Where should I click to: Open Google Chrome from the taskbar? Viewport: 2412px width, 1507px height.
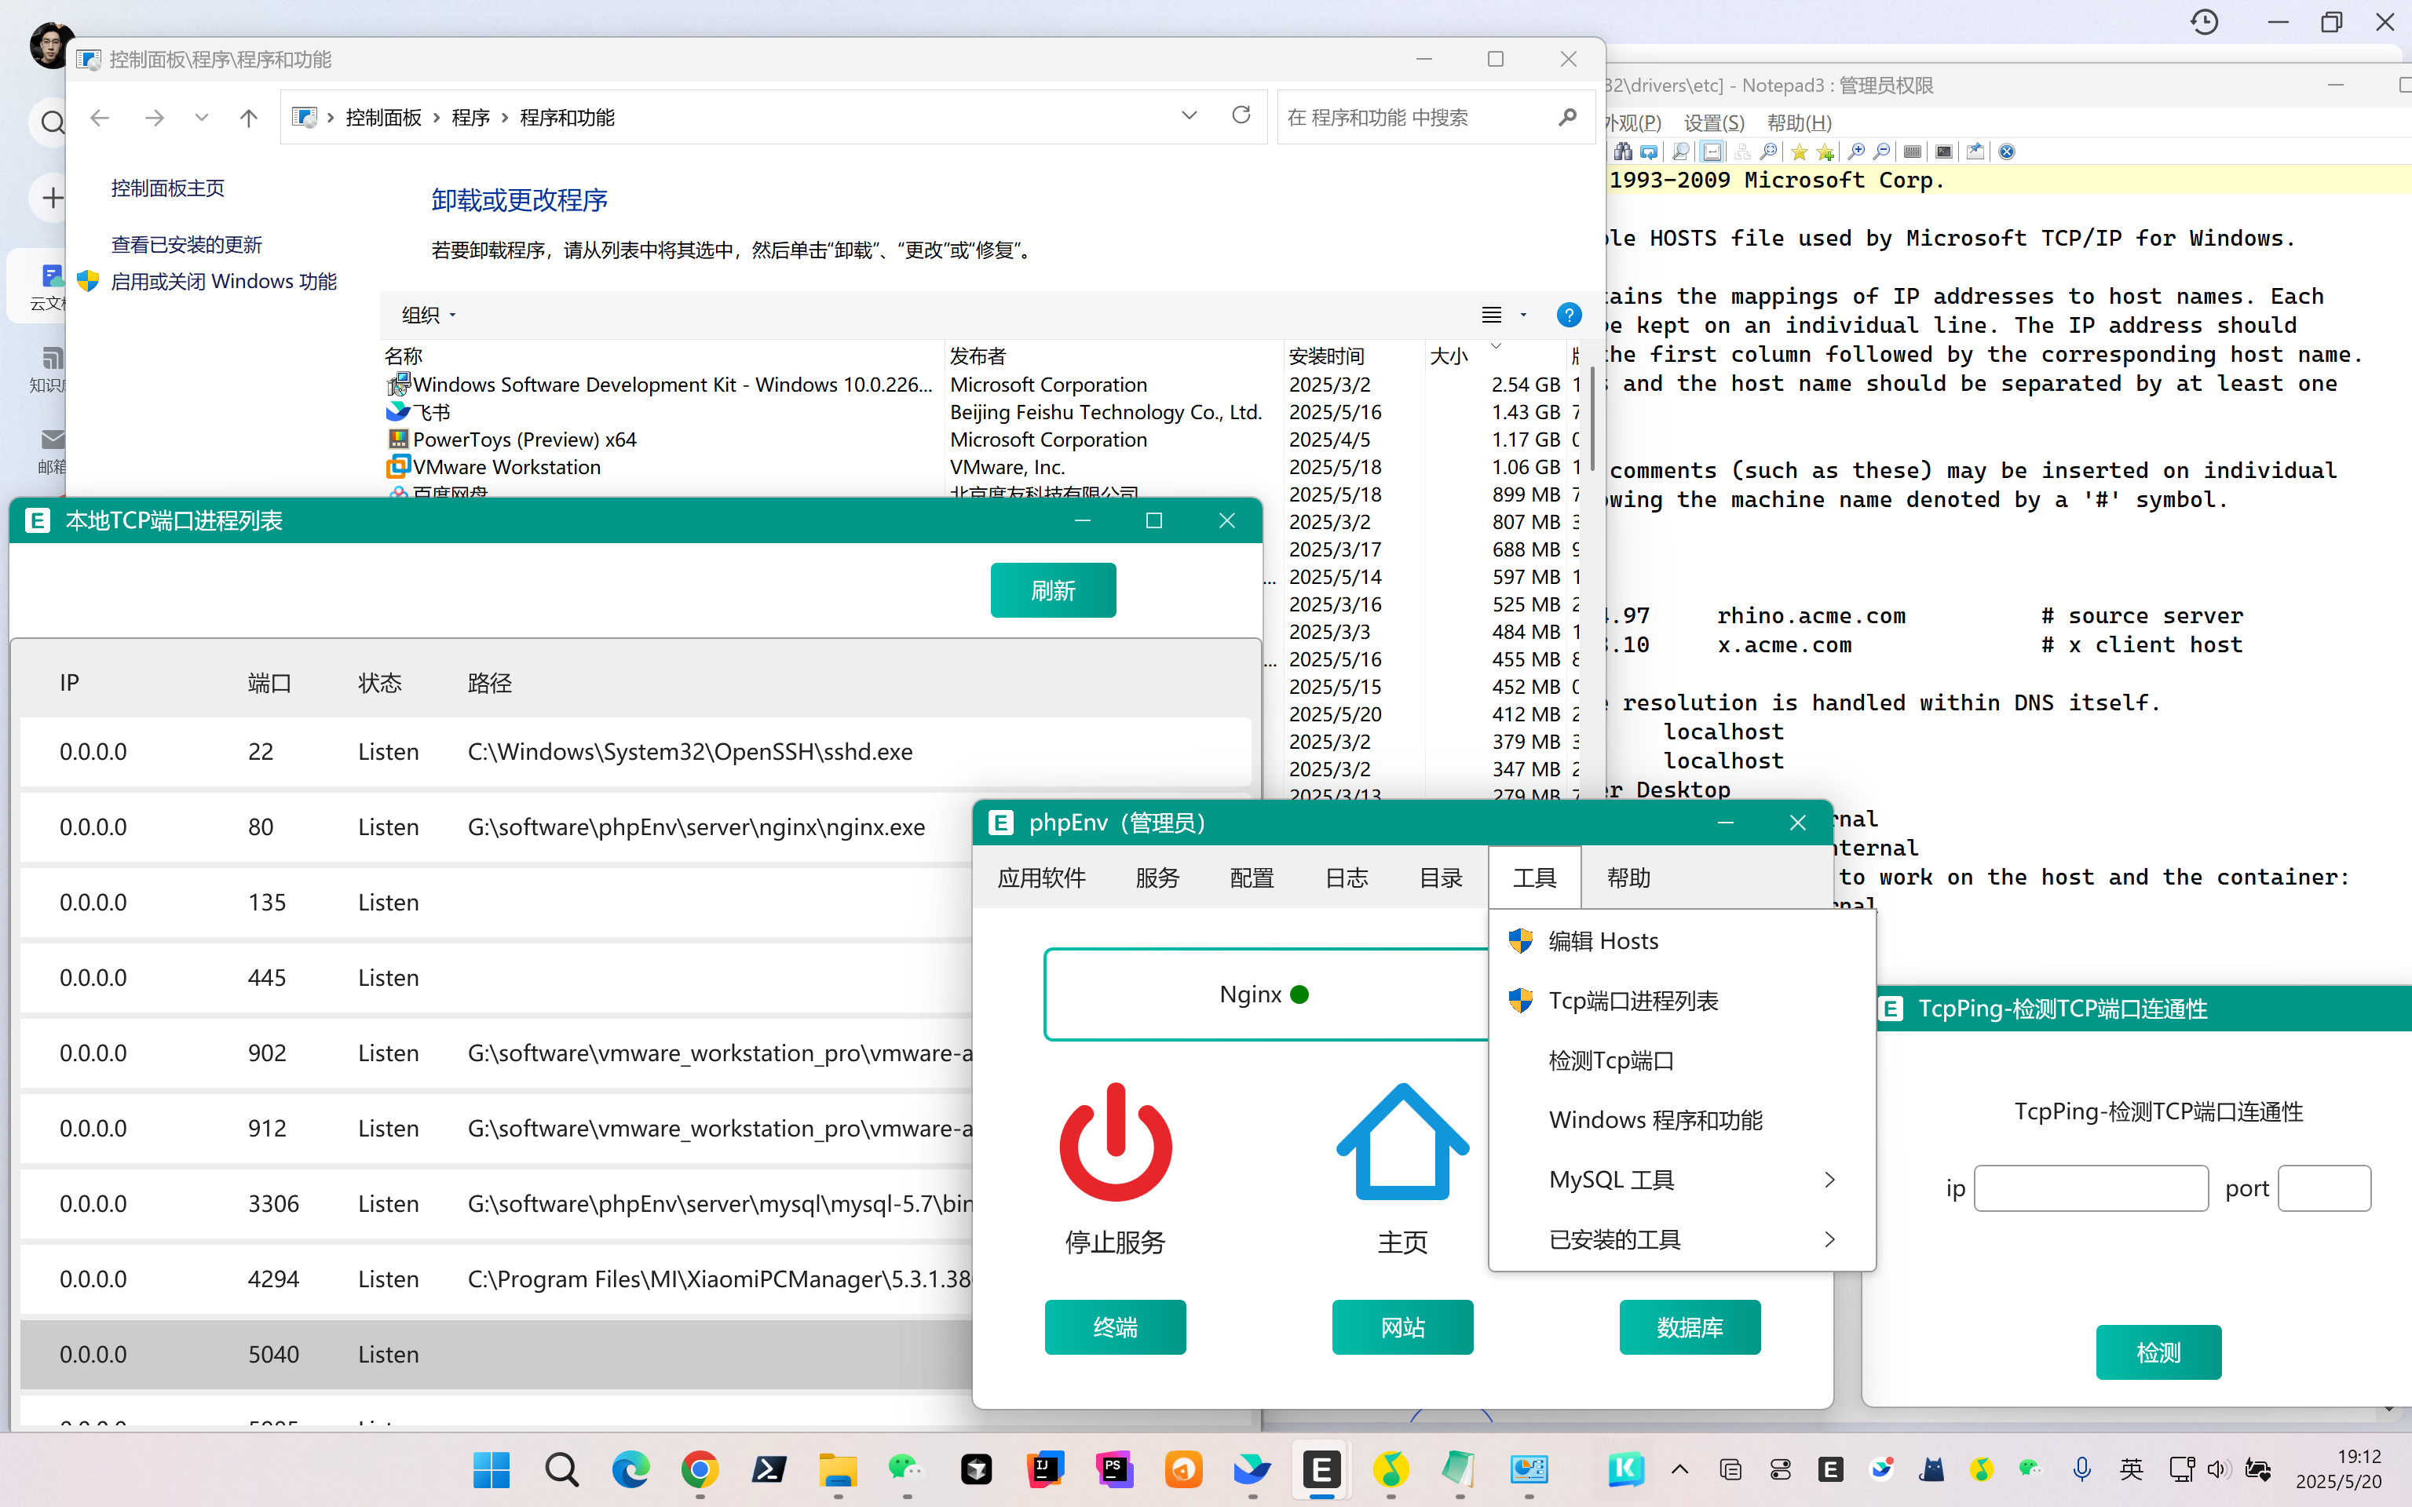pos(700,1470)
